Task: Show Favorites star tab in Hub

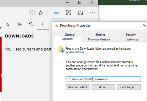Action: (8, 25)
